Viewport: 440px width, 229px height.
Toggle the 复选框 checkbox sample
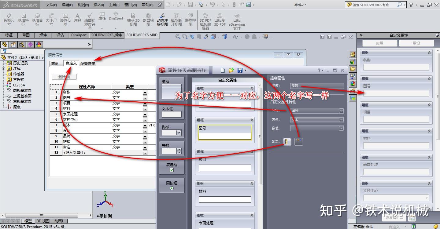coord(172,170)
